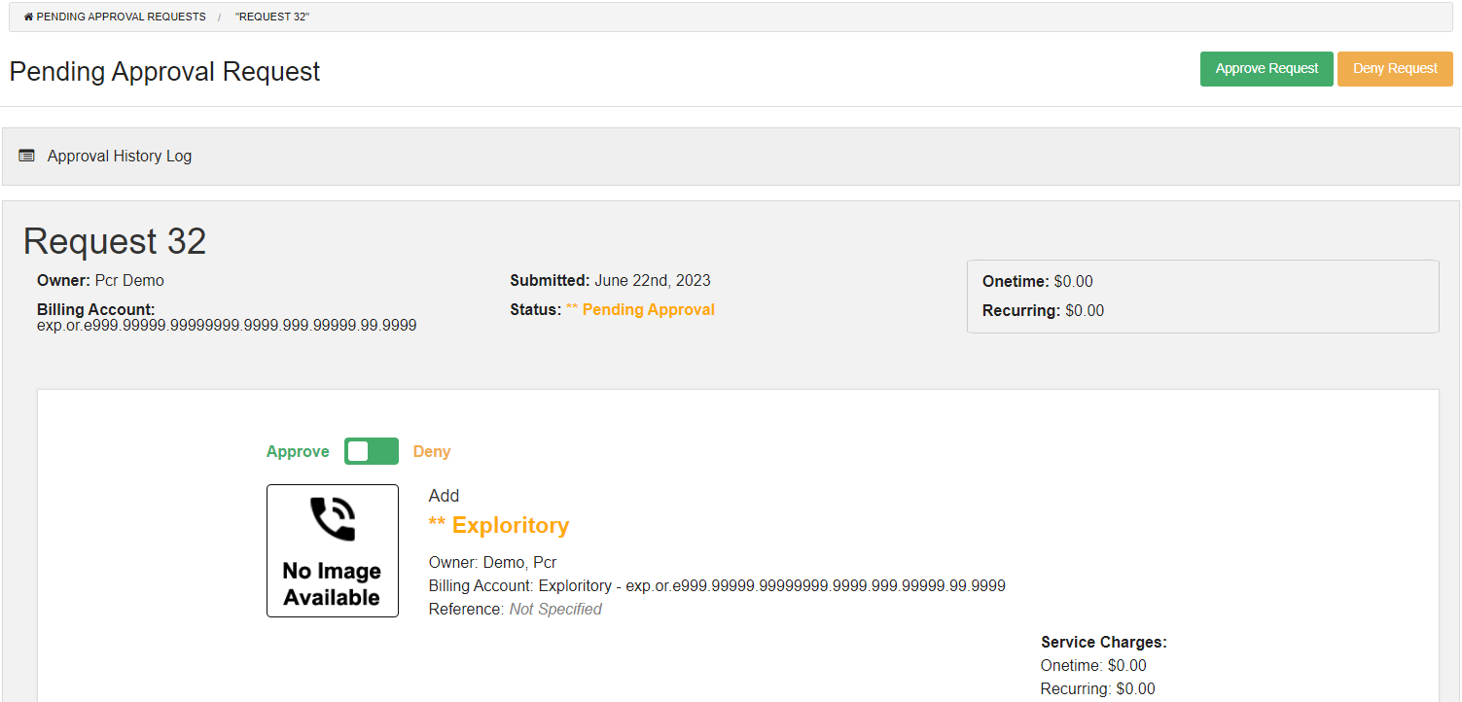
Task: Click the Pending Approval status text
Action: tap(648, 310)
